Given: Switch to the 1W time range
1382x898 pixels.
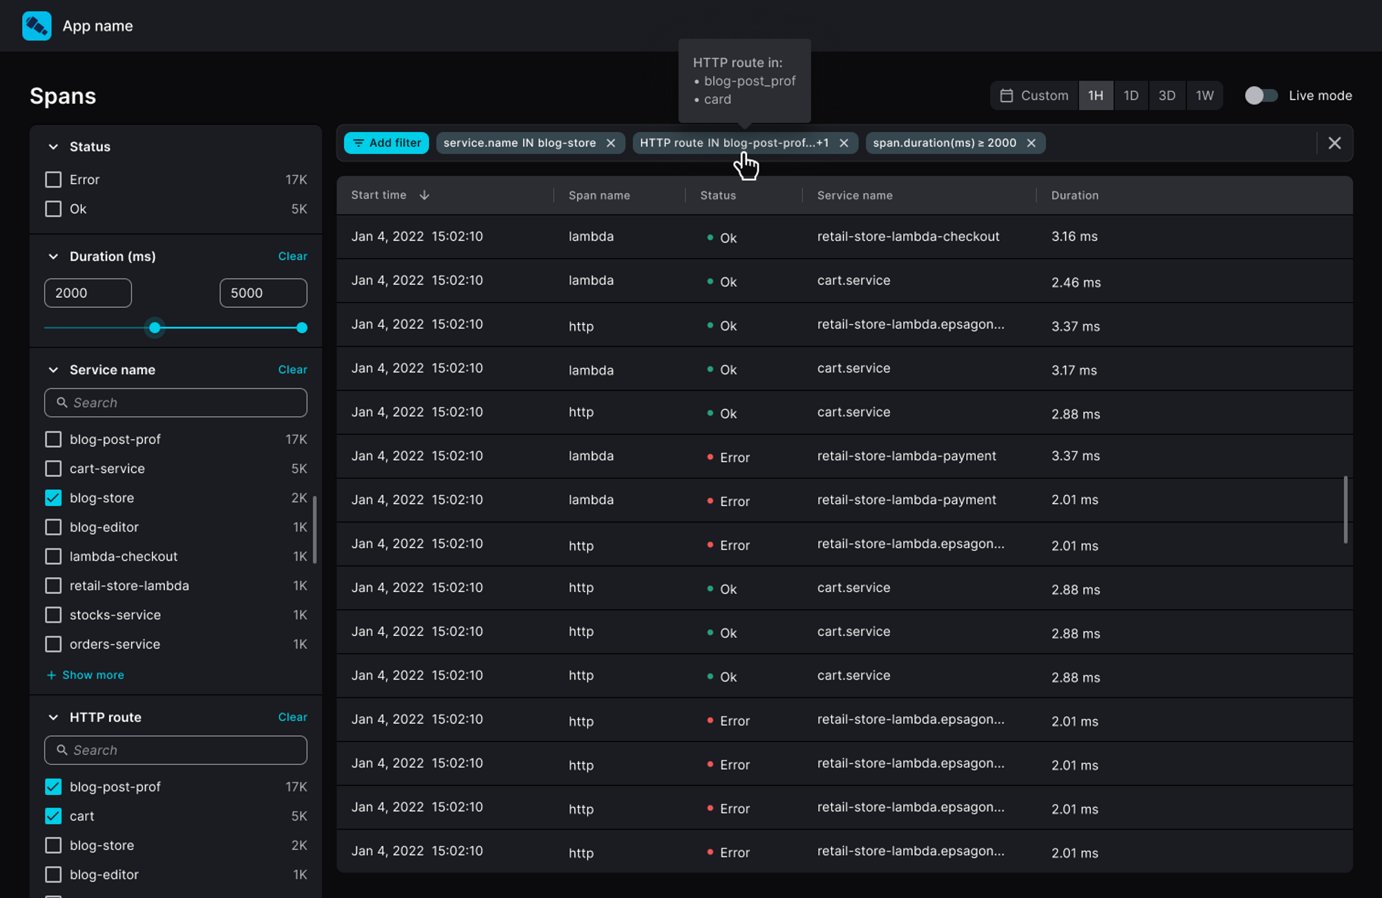Looking at the screenshot, I should (x=1204, y=95).
